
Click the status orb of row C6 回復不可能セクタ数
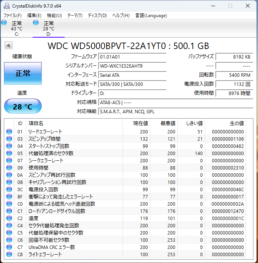9,240
